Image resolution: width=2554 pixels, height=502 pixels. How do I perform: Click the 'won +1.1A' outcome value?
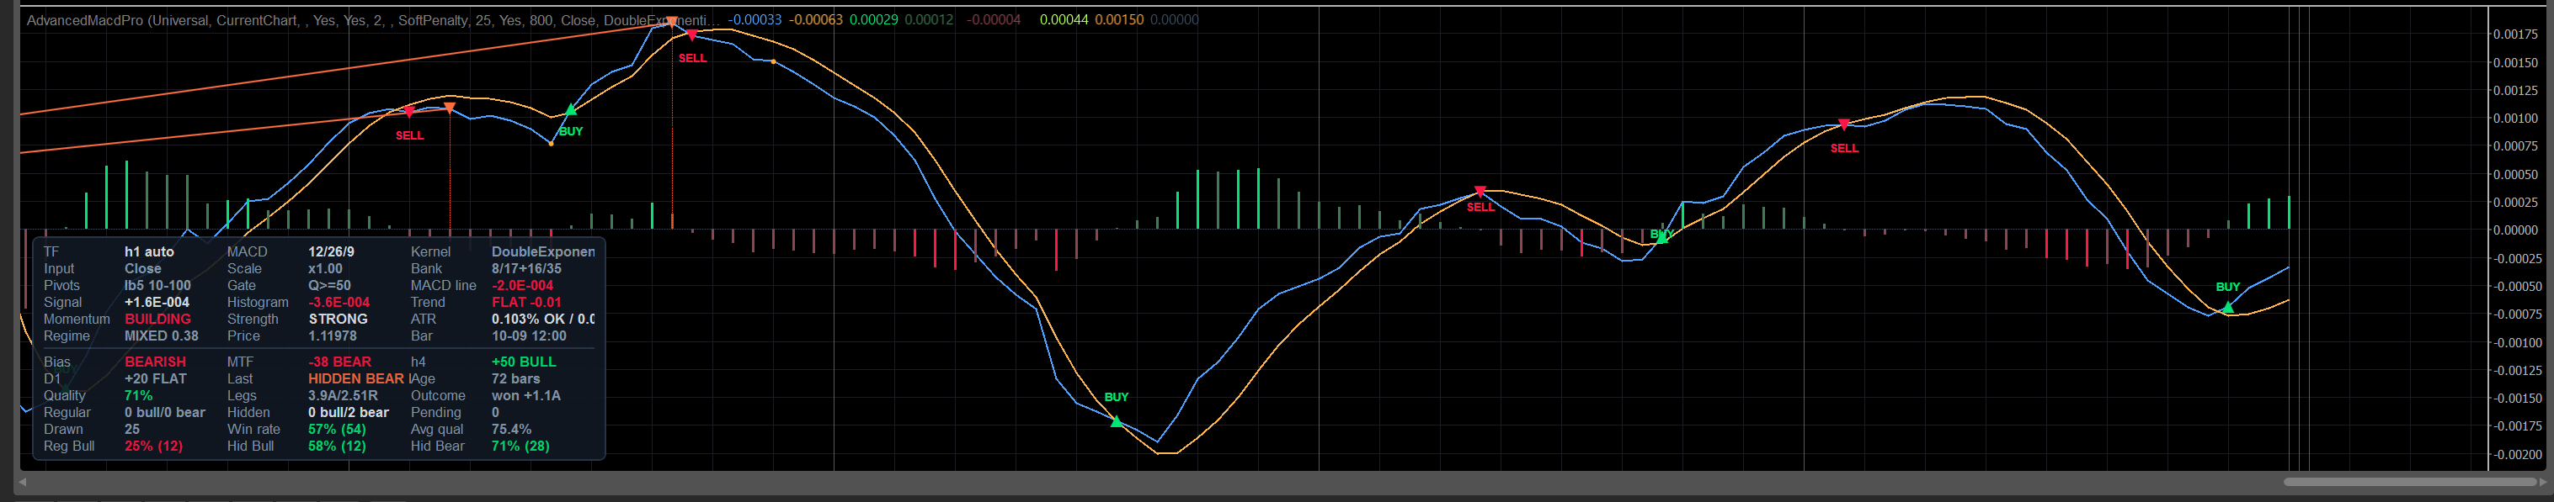pos(526,395)
